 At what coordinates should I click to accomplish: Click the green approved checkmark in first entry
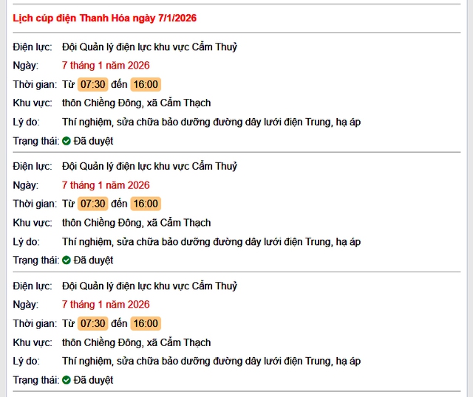point(67,141)
